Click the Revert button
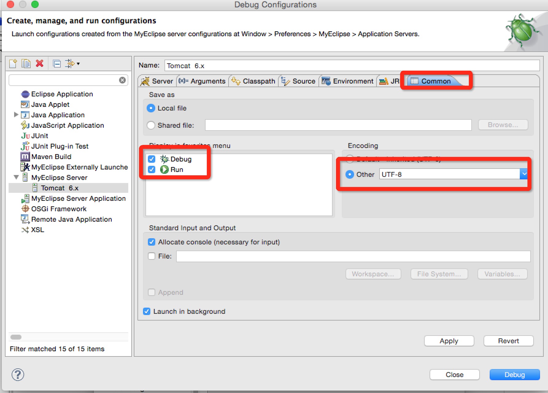 (x=508, y=341)
